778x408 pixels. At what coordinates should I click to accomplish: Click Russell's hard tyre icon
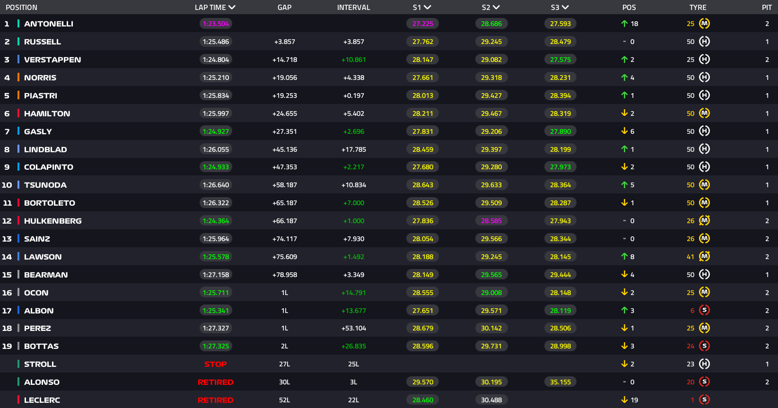704,42
